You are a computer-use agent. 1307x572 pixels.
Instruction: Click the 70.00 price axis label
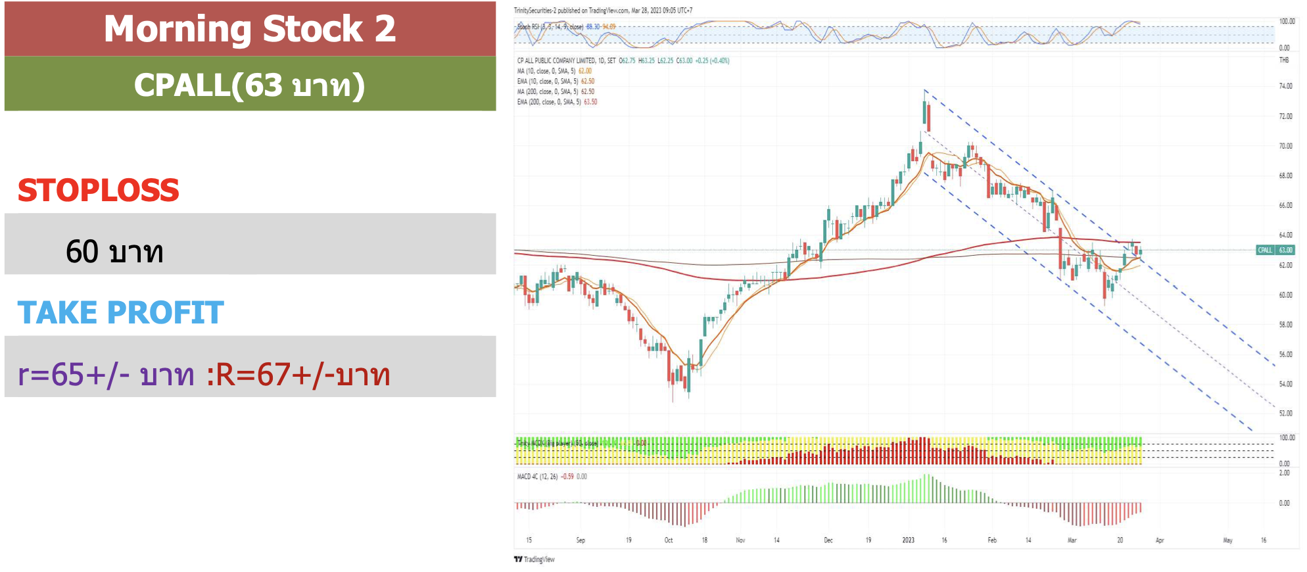click(x=1285, y=146)
